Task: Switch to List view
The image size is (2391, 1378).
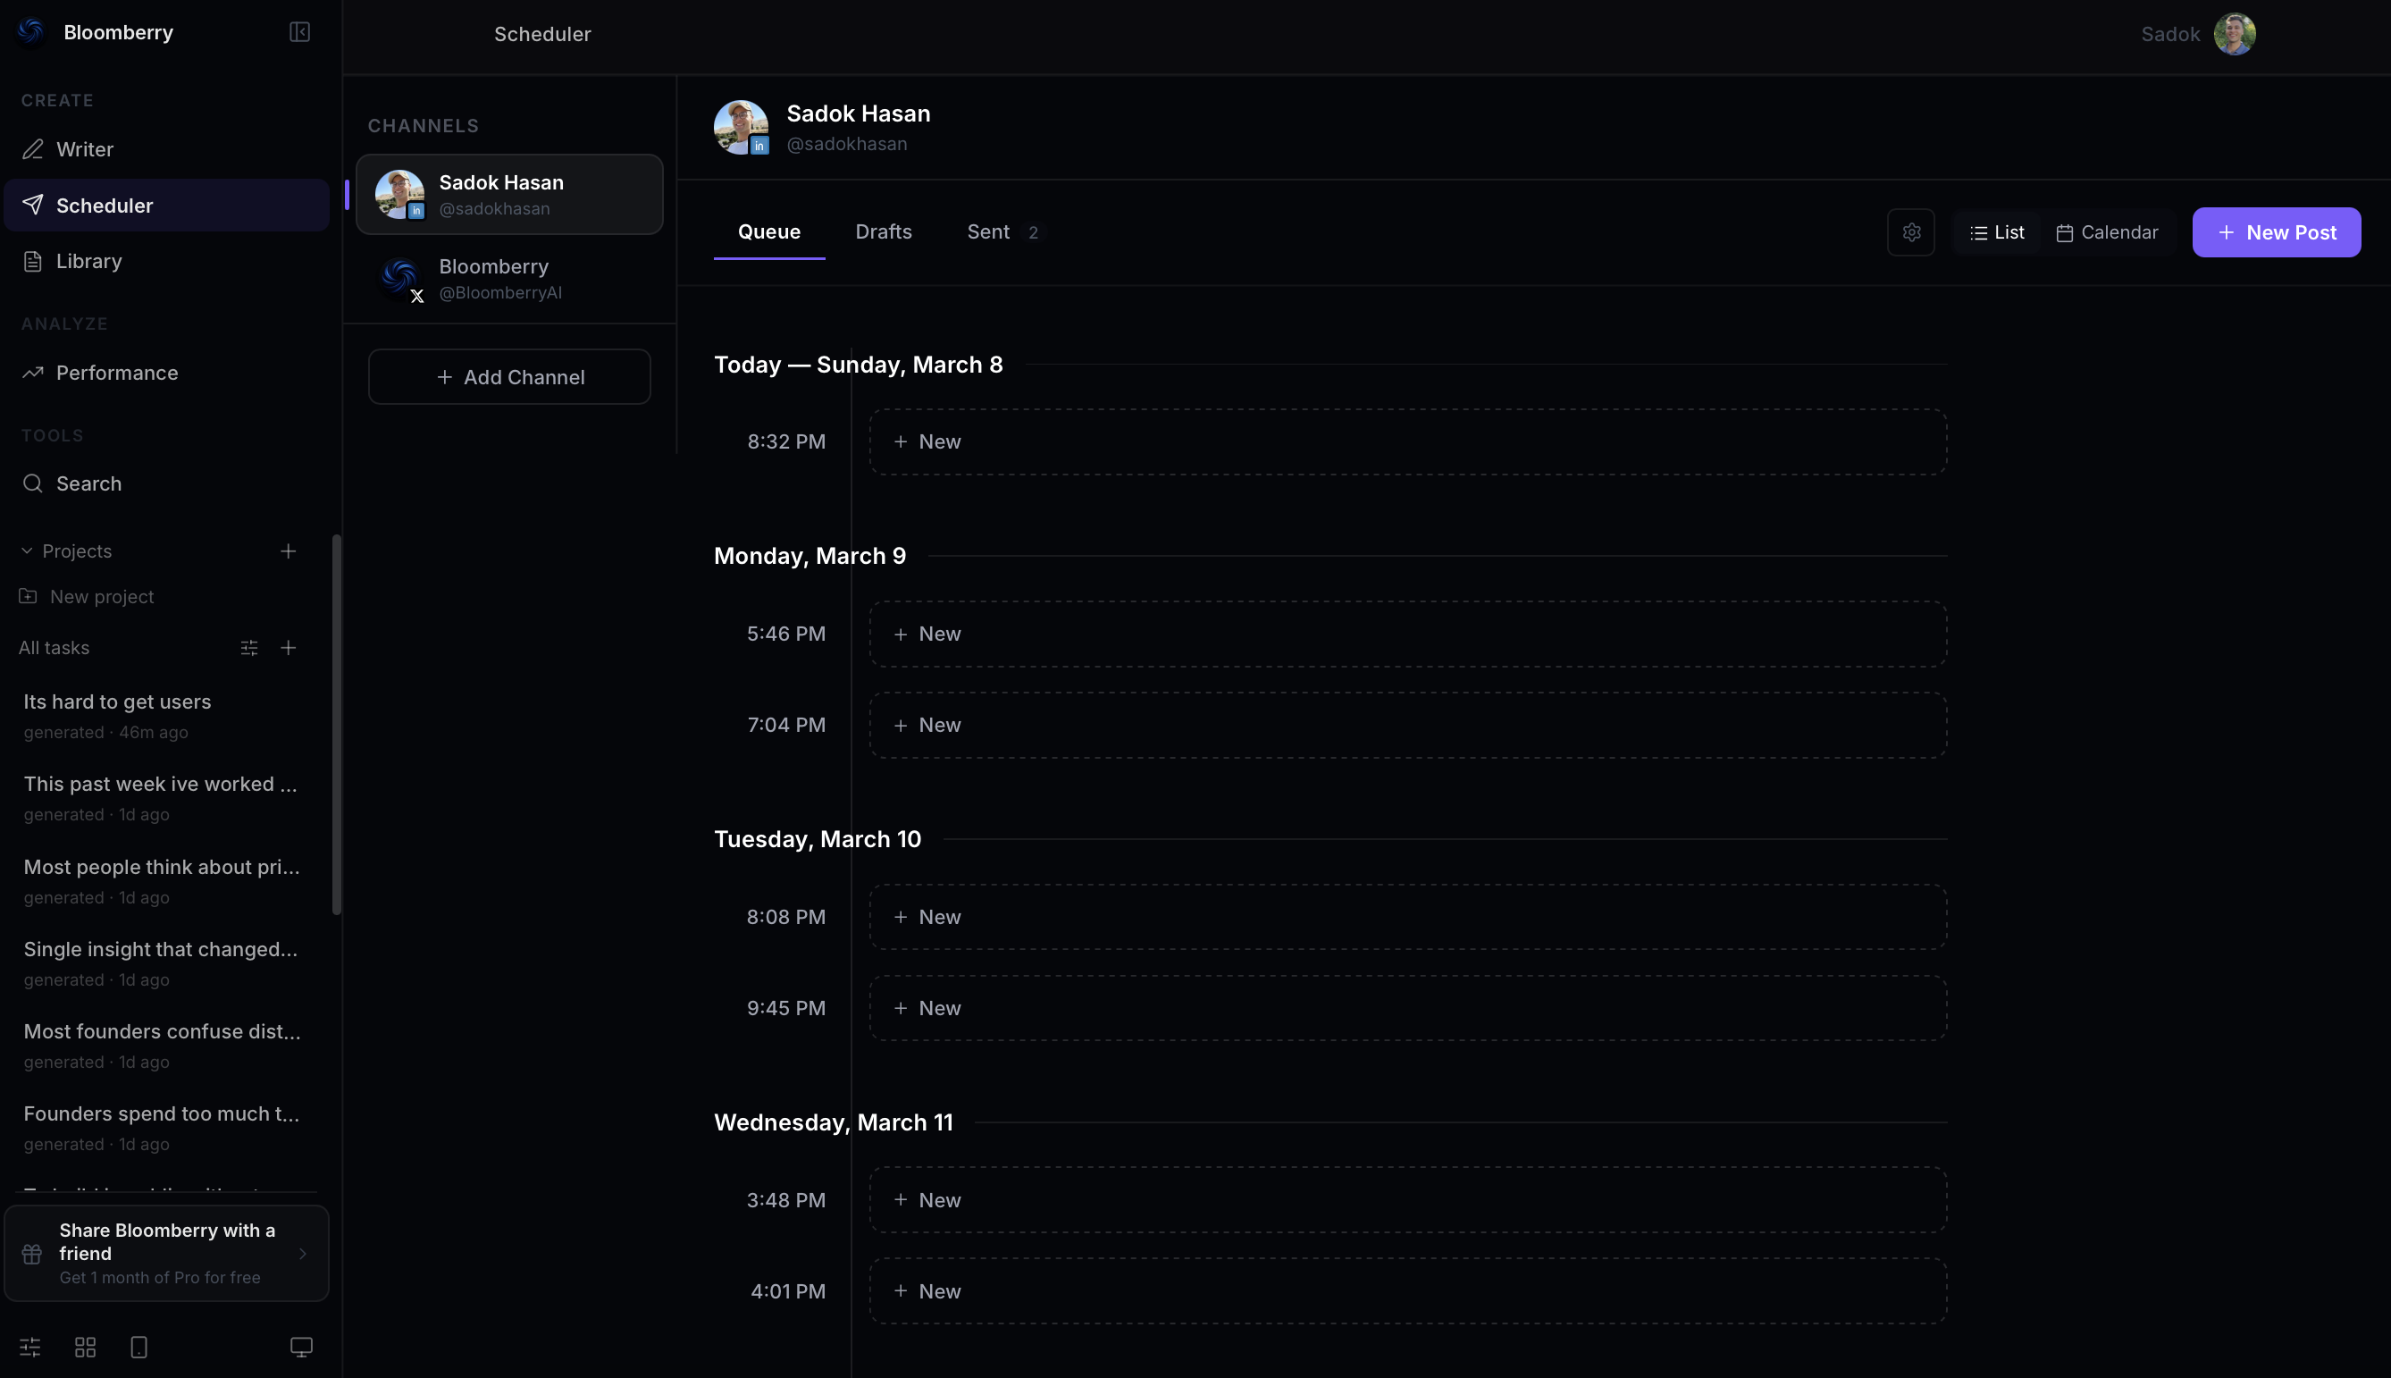Action: (1996, 231)
